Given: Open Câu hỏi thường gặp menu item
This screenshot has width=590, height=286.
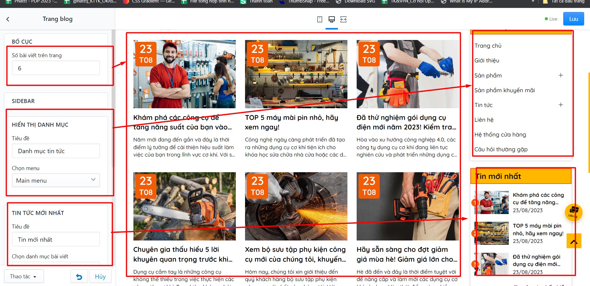Looking at the screenshot, I should click(501, 149).
